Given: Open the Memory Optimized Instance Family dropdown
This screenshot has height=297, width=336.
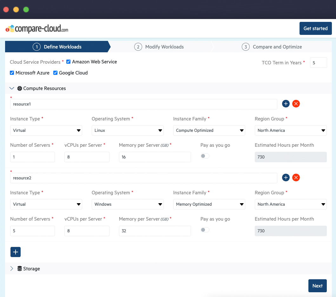Looking at the screenshot, I should (209, 204).
